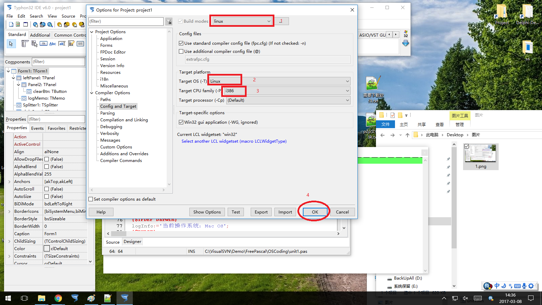The width and height of the screenshot is (542, 305).
Task: Pick the TEdit component icon
Action: point(62,43)
